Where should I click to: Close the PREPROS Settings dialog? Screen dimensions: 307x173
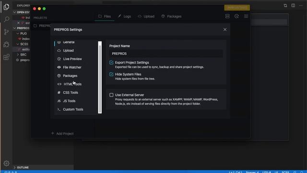(225, 29)
